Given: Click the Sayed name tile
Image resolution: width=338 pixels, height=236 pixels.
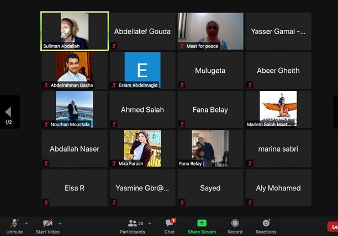Looking at the screenshot, I should (x=210, y=188).
